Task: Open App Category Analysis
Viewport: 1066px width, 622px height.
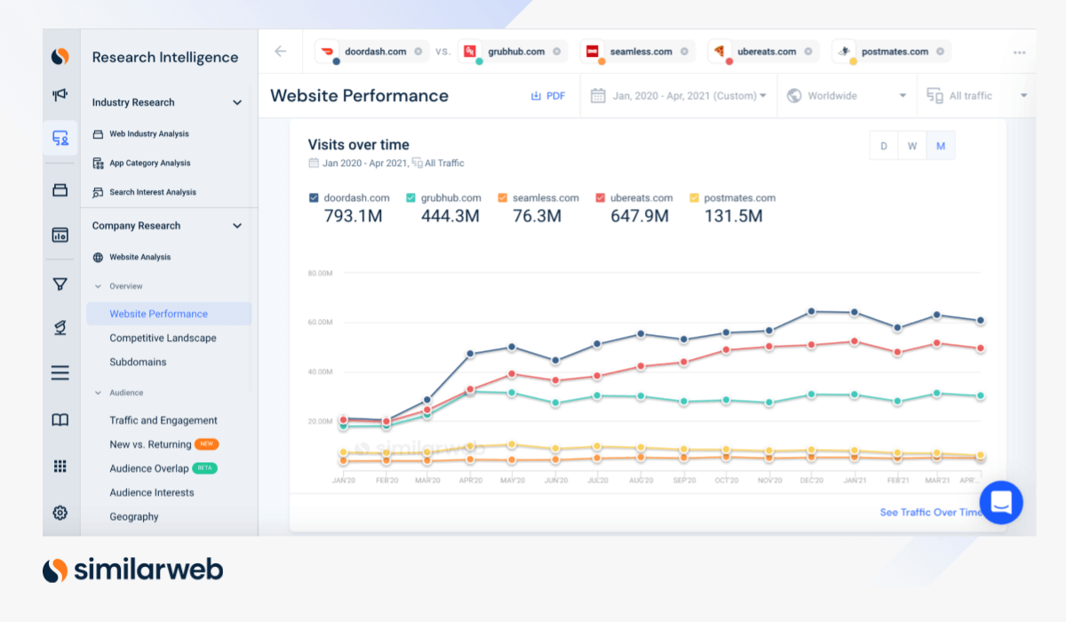Action: coord(150,163)
